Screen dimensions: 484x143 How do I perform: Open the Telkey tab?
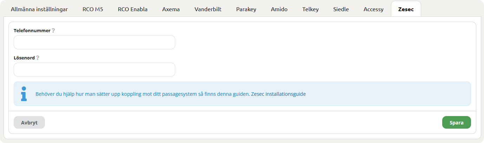pyautogui.click(x=310, y=9)
